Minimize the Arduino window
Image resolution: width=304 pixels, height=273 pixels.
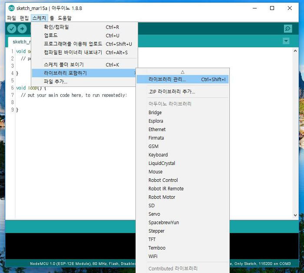tap(254, 8)
